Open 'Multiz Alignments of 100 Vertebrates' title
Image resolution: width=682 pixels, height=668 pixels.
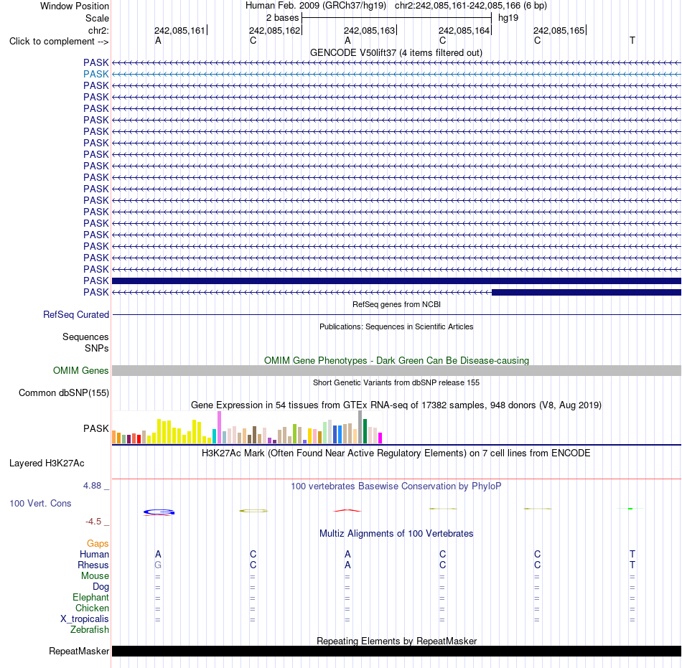tap(396, 534)
